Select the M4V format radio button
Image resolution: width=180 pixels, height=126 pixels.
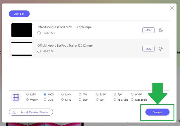click(97, 94)
